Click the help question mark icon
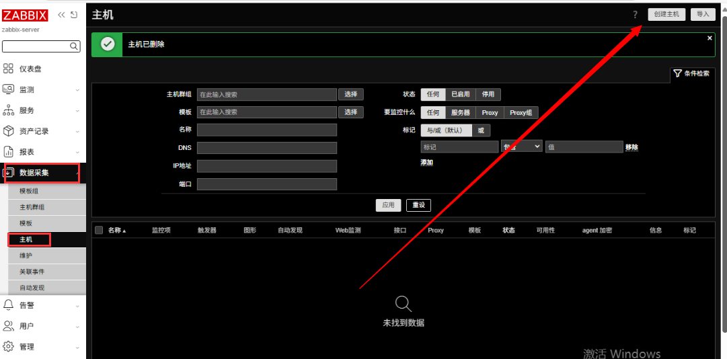The height and width of the screenshot is (359, 727). point(635,14)
